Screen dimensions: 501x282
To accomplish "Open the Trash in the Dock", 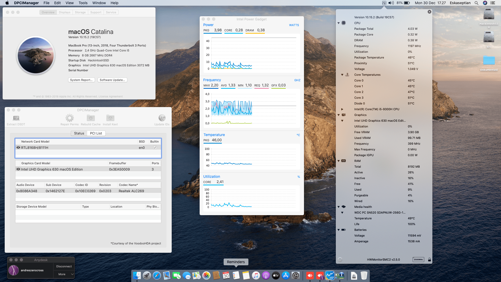I will pos(364,275).
